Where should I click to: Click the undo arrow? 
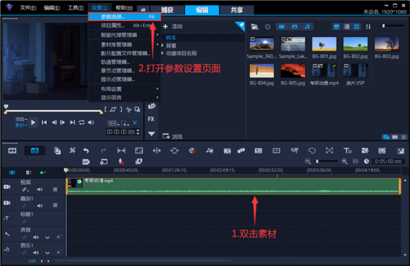[86, 150]
